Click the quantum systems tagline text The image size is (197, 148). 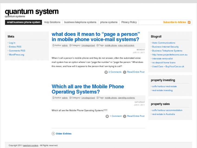[x=15, y=17]
